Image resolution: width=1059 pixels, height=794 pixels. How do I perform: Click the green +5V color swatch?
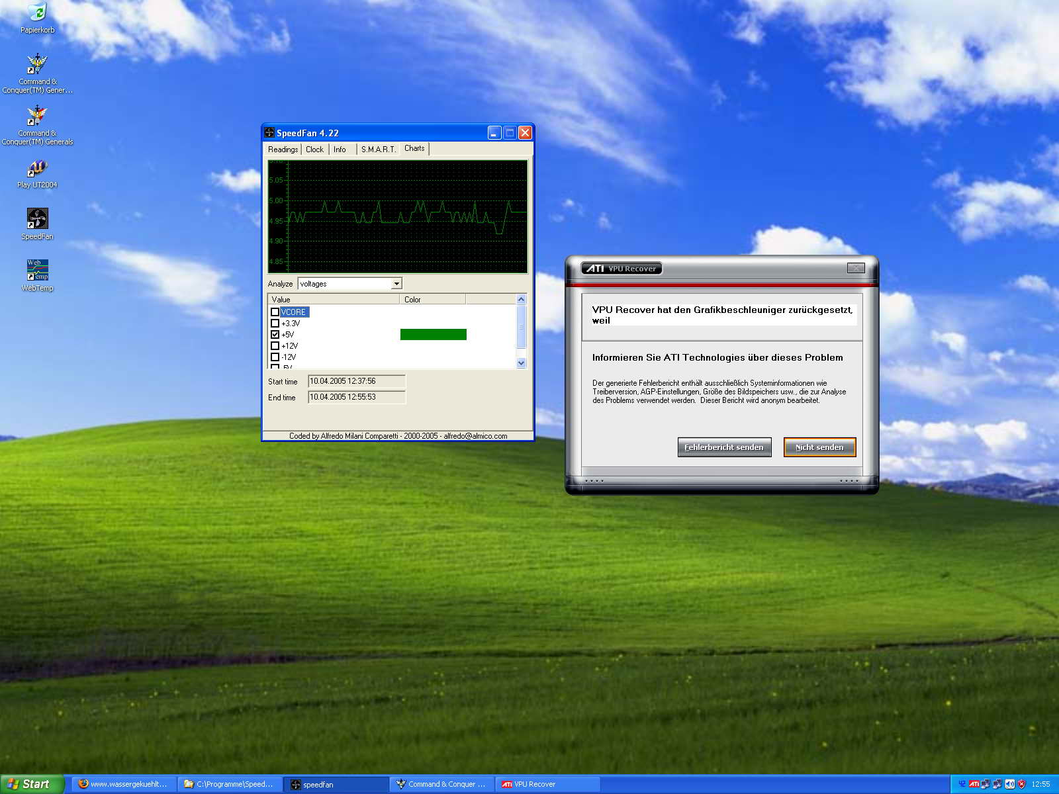point(433,335)
